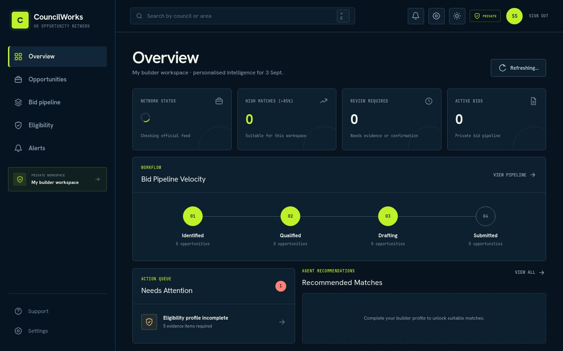Open Settings from sidebar bottom
The image size is (563, 351).
click(x=58, y=331)
